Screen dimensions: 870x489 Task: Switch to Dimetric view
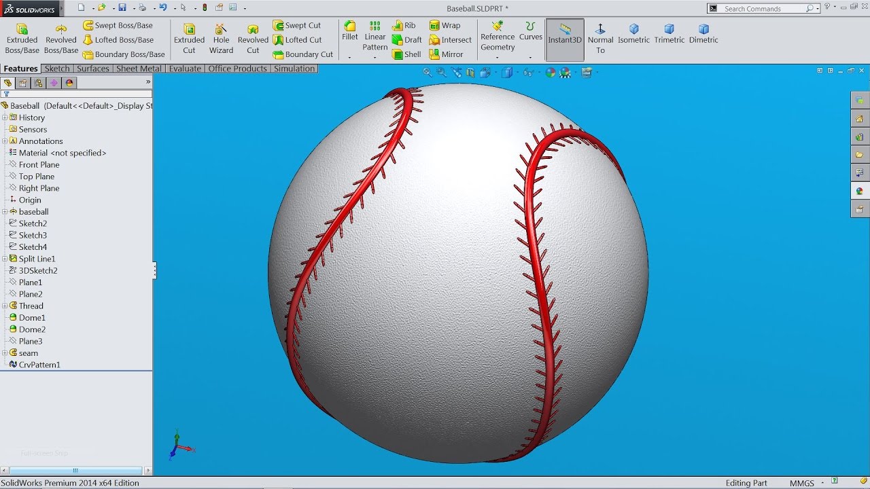[x=703, y=34]
